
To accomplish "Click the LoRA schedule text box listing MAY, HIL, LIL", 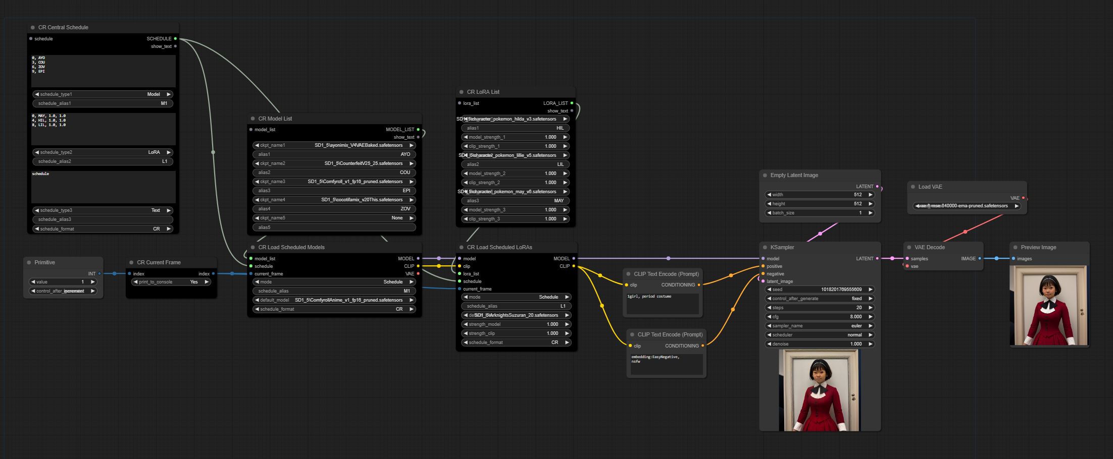I will coord(104,129).
